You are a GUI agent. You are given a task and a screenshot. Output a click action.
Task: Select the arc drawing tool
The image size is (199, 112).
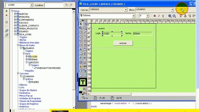(85, 37)
